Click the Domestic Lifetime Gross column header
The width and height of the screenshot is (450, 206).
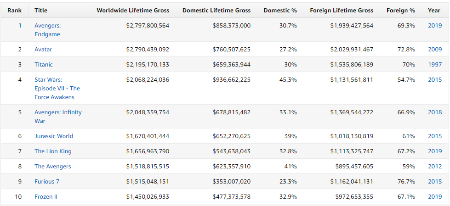216,10
